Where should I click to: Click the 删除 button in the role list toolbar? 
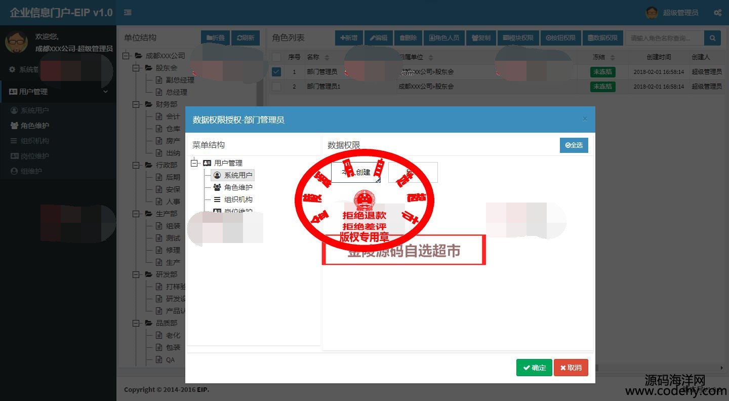[408, 38]
